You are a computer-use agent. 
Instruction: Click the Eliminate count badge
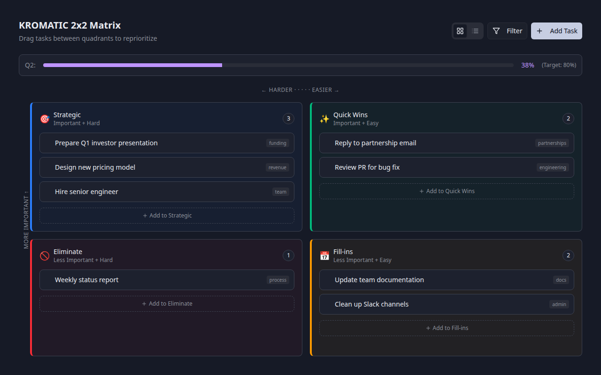[288, 255]
